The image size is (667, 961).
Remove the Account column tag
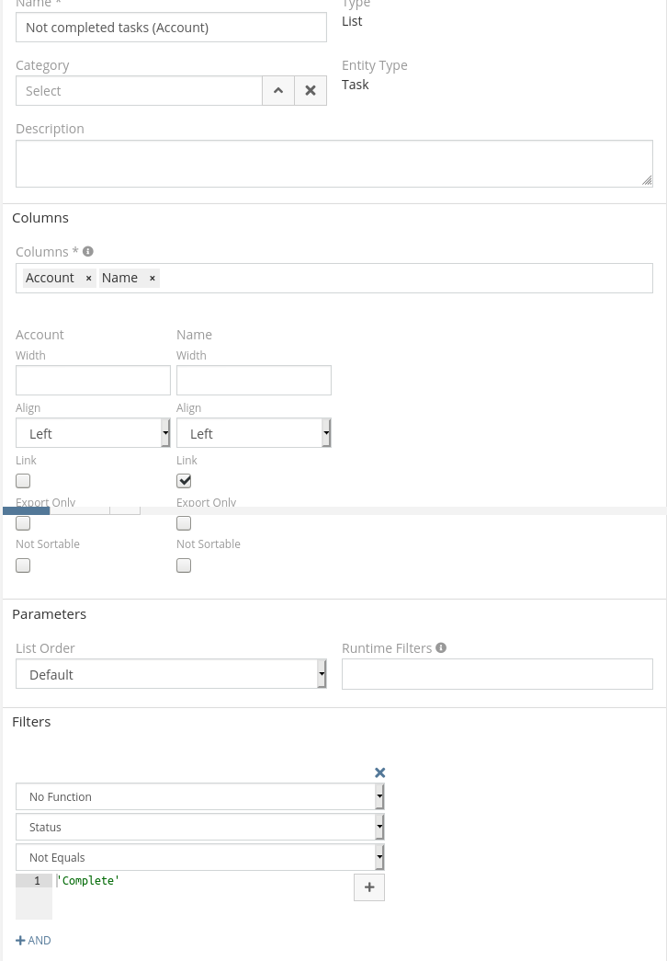88,279
